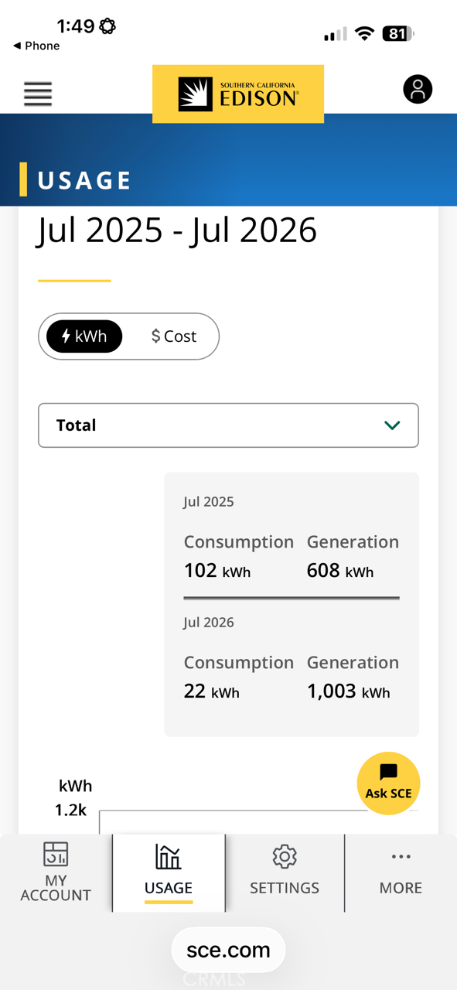Open the hamburger navigation menu

[x=38, y=94]
